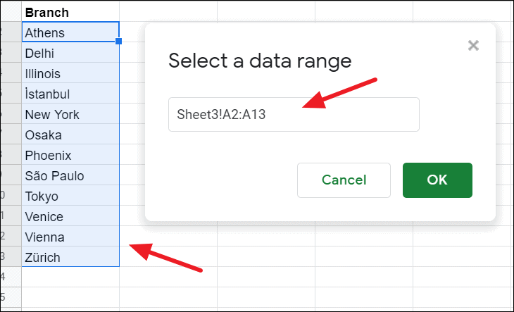Image resolution: width=514 pixels, height=312 pixels.
Task: Select the Branch header cell
Action: (x=70, y=12)
